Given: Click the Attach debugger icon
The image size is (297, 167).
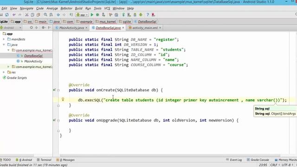Looking at the screenshot, I should [x=103, y=15].
